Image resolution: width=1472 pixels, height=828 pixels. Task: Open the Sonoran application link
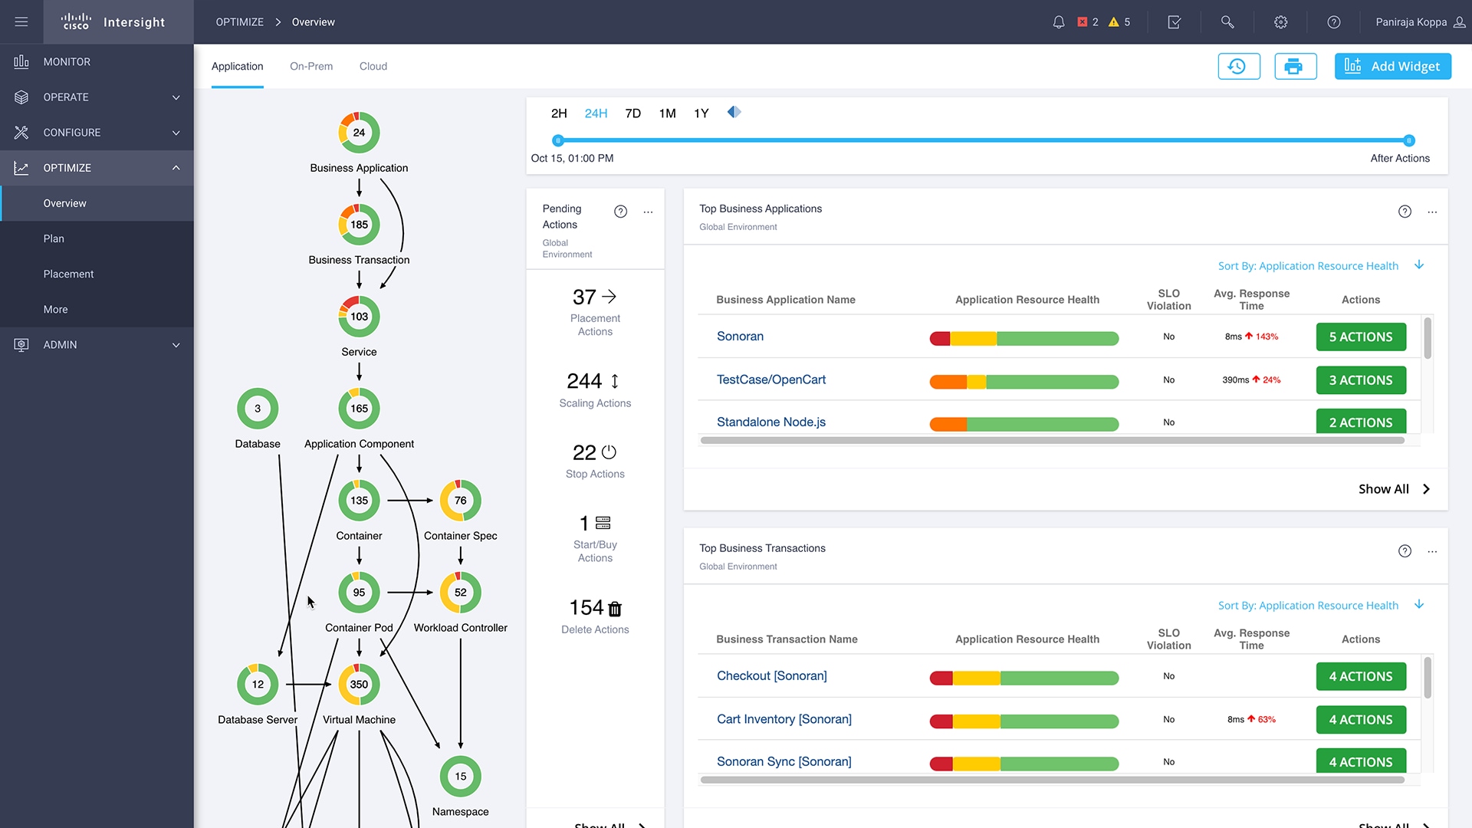tap(740, 337)
